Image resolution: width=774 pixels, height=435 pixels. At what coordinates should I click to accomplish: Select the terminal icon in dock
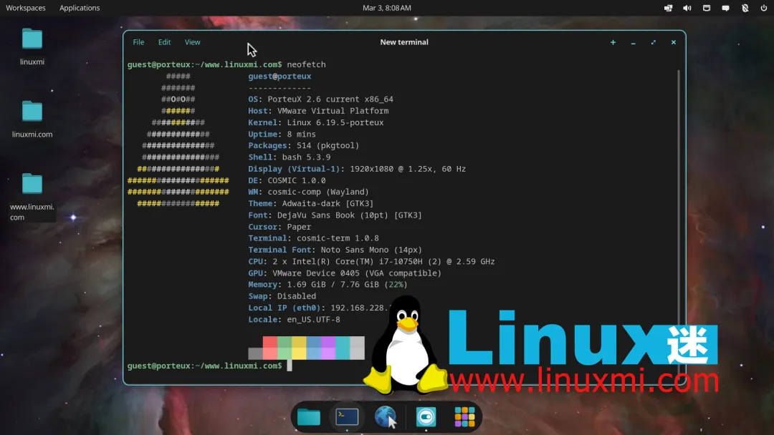[347, 417]
